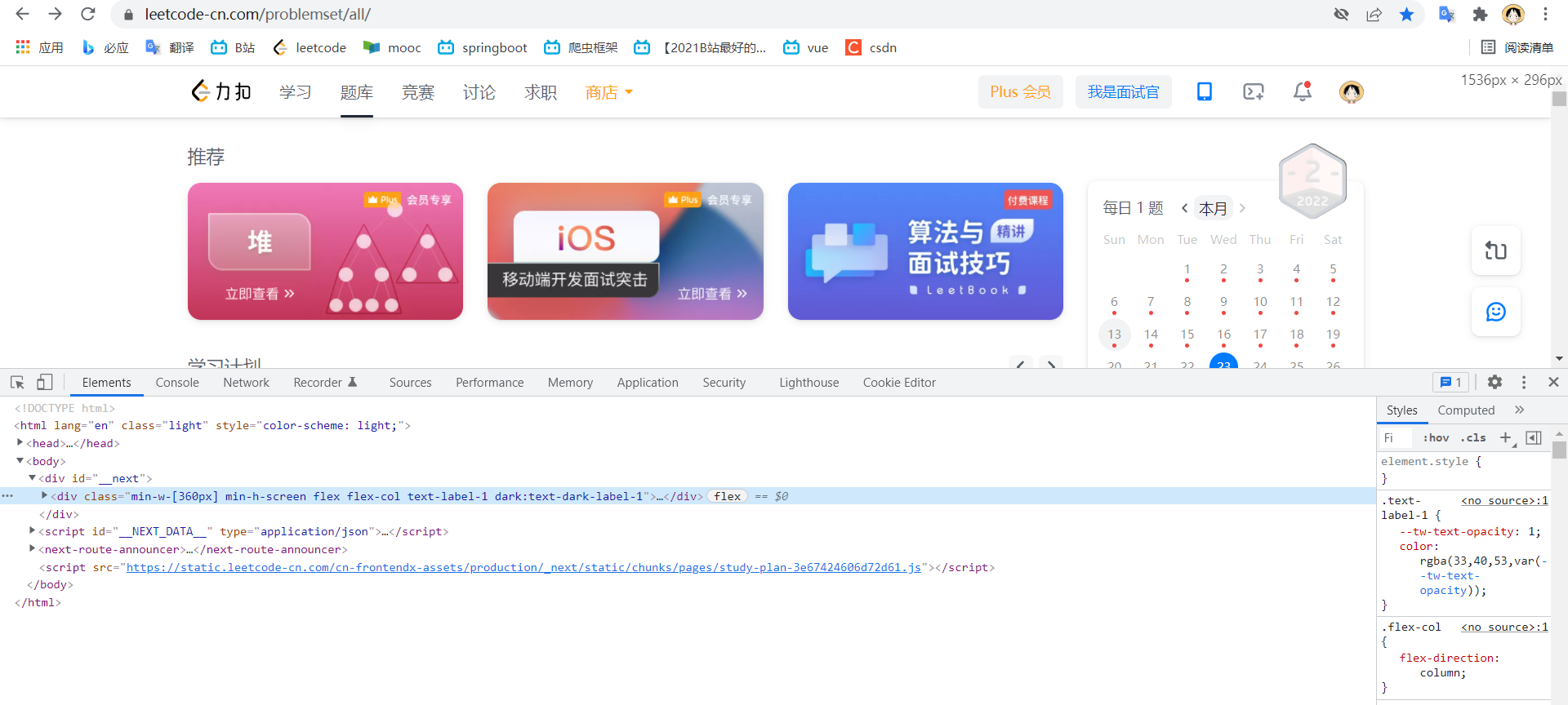Expand the script __NEXT_DATA__ node
The image size is (1568, 705).
coord(32,530)
